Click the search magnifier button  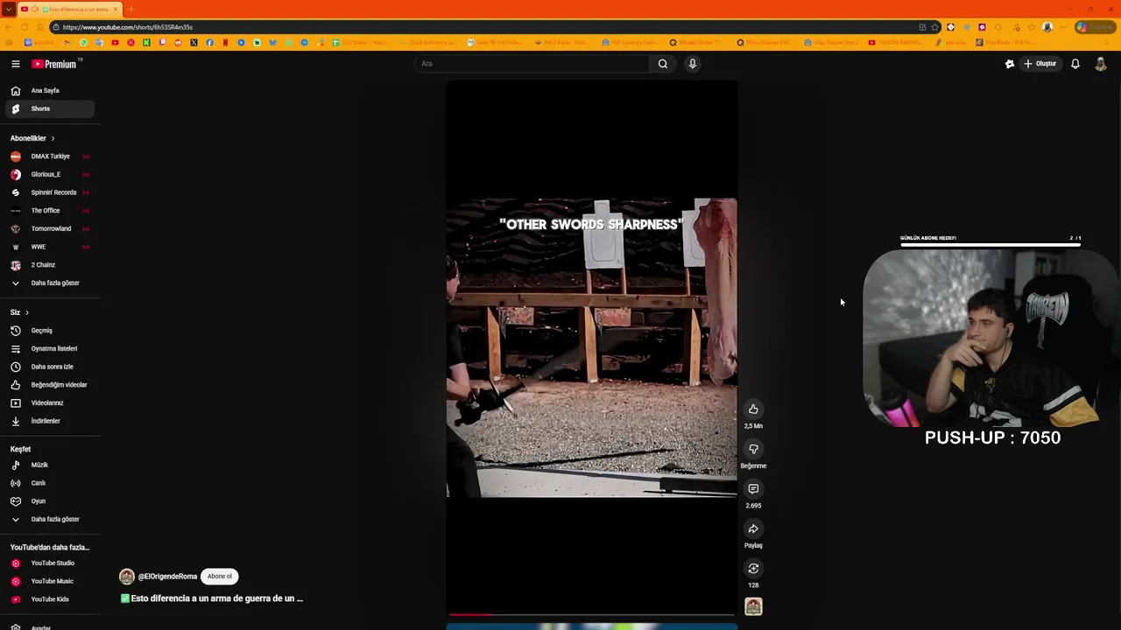[663, 64]
